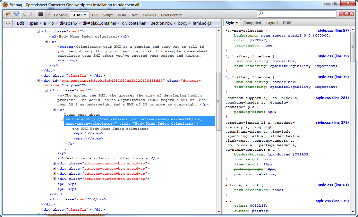Screen dimensions: 358x217
Task: Click the Firebug bug icon
Action: (8, 14)
